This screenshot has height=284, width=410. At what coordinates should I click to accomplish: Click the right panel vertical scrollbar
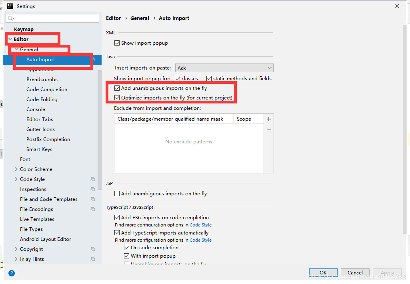[x=405, y=129]
